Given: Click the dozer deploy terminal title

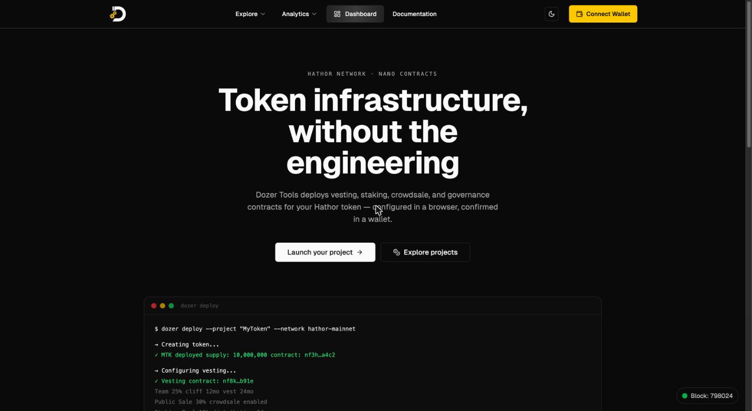Looking at the screenshot, I should click(200, 306).
